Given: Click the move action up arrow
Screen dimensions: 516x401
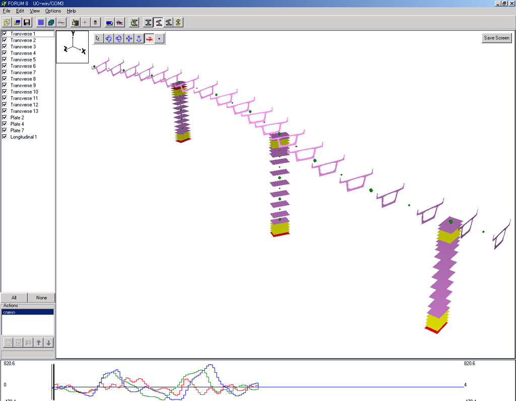Looking at the screenshot, I should (39, 343).
